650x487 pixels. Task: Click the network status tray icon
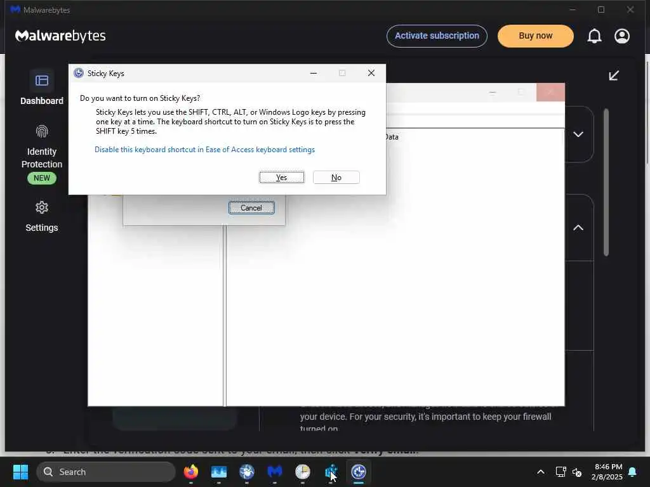(x=560, y=472)
